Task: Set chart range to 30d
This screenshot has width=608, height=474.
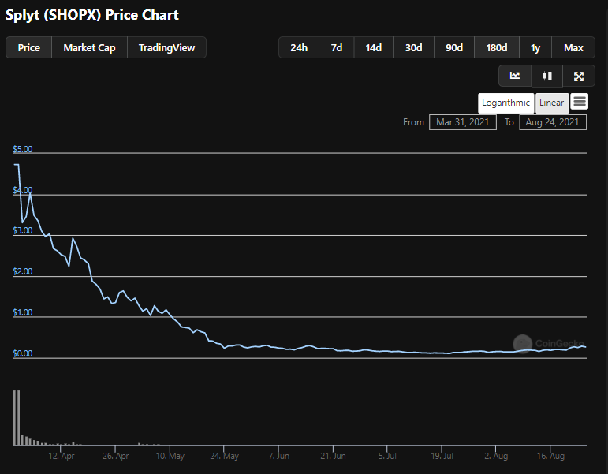Action: [x=413, y=47]
